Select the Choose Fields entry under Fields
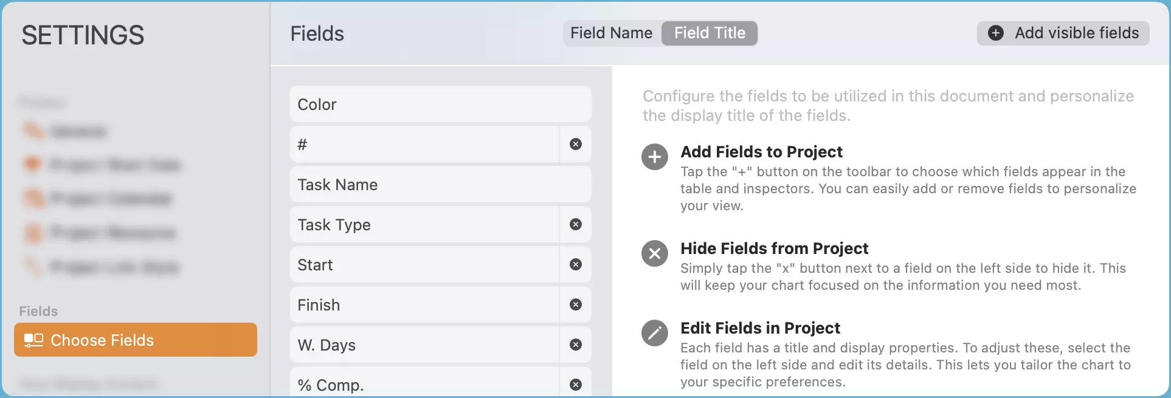The image size is (1171, 398). (135, 340)
